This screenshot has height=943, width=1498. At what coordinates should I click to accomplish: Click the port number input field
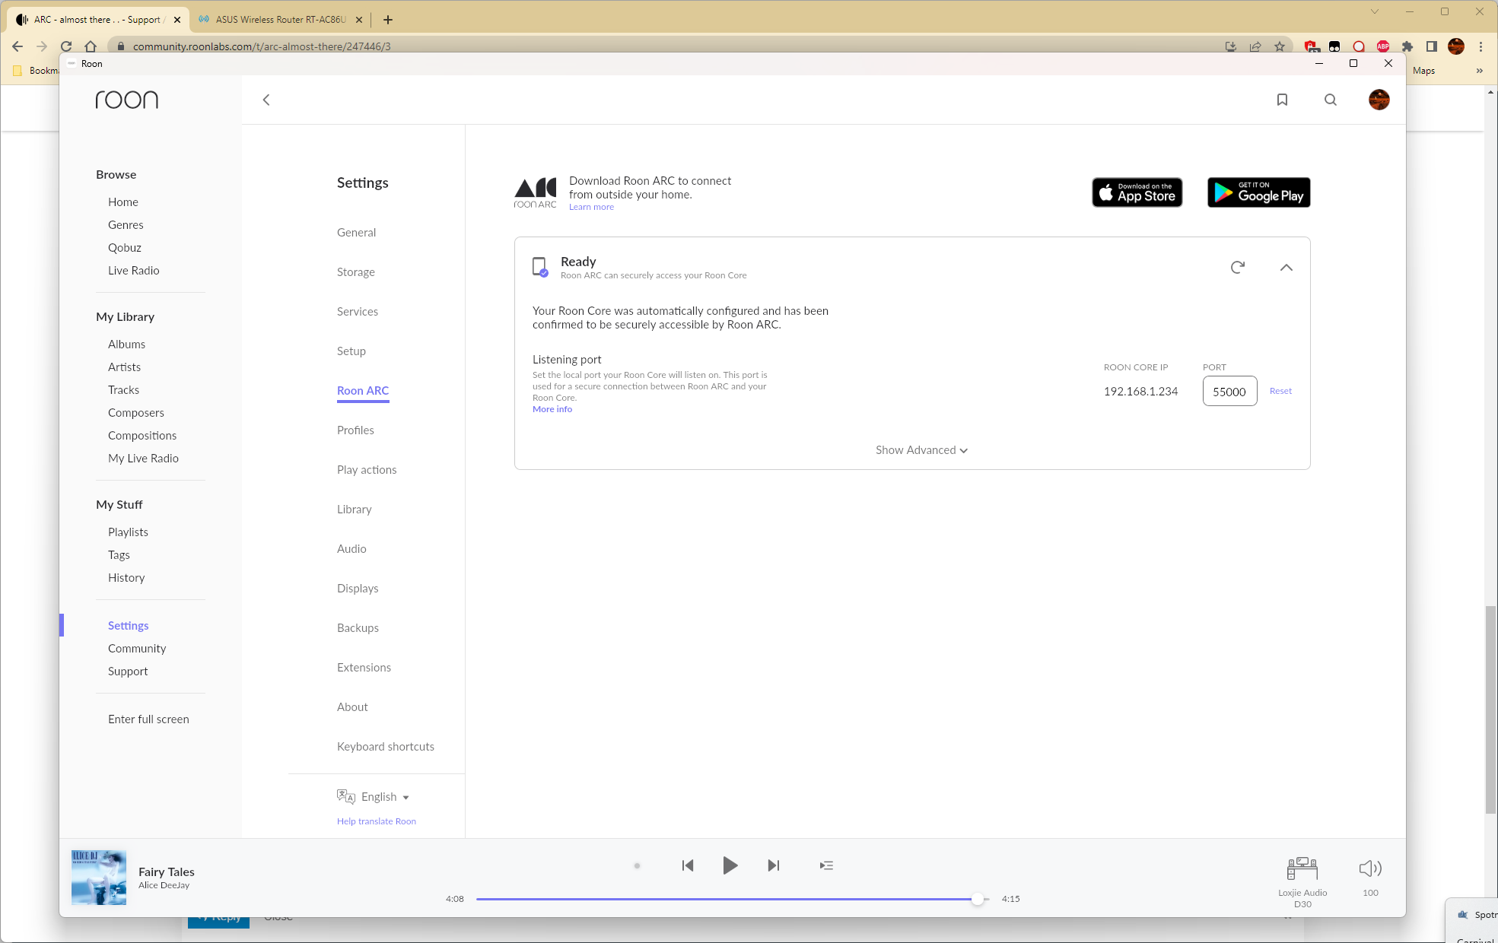click(1229, 391)
